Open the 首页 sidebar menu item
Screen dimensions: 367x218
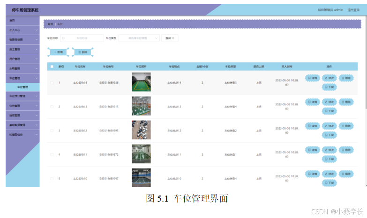click(22, 21)
